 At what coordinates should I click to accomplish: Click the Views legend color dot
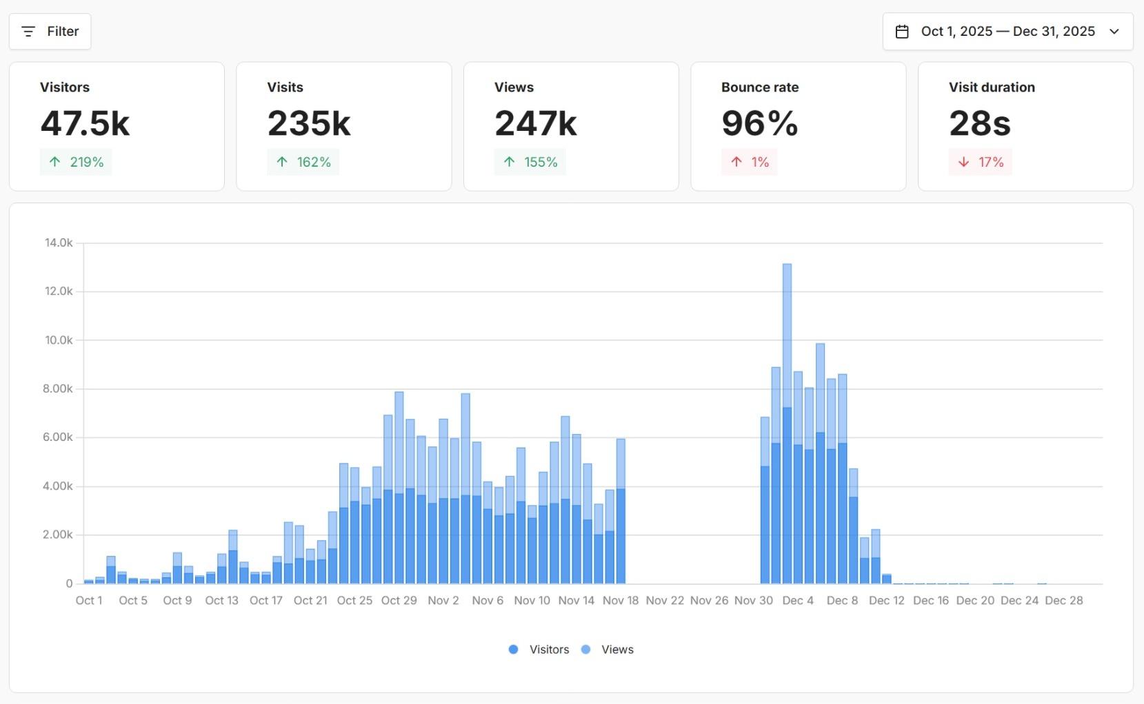point(586,650)
